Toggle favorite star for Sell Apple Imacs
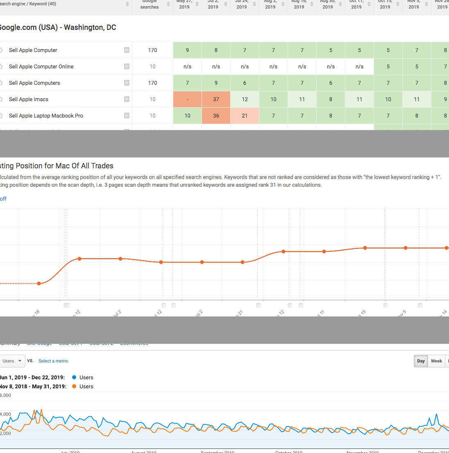449x453 pixels. pyautogui.click(x=1, y=99)
